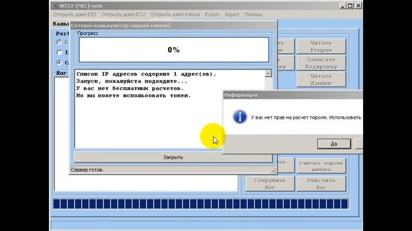The image size is (412, 231).
Task: Minimize the W212-[NEC]-new window
Action: (x=342, y=6)
